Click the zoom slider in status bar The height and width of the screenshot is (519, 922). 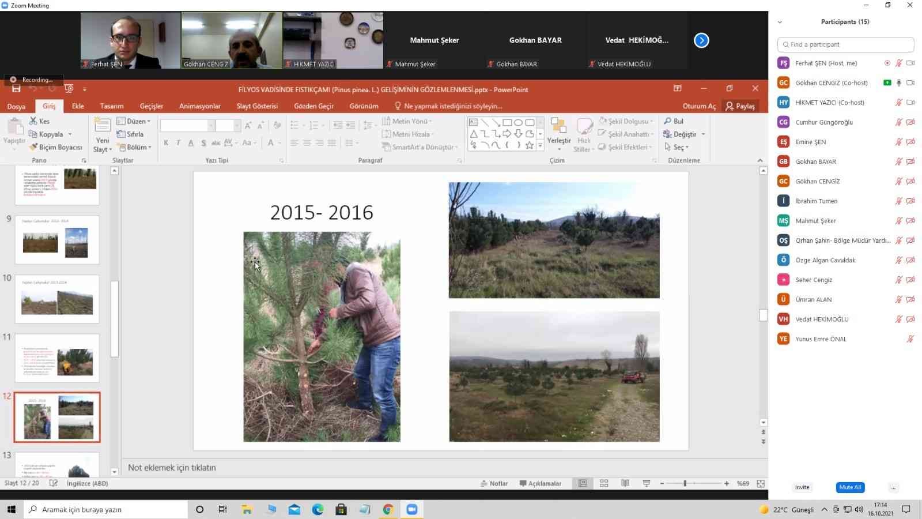pos(685,483)
